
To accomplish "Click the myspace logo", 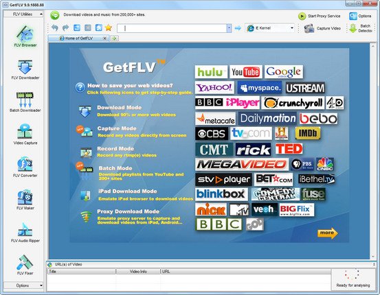I will pos(260,87).
